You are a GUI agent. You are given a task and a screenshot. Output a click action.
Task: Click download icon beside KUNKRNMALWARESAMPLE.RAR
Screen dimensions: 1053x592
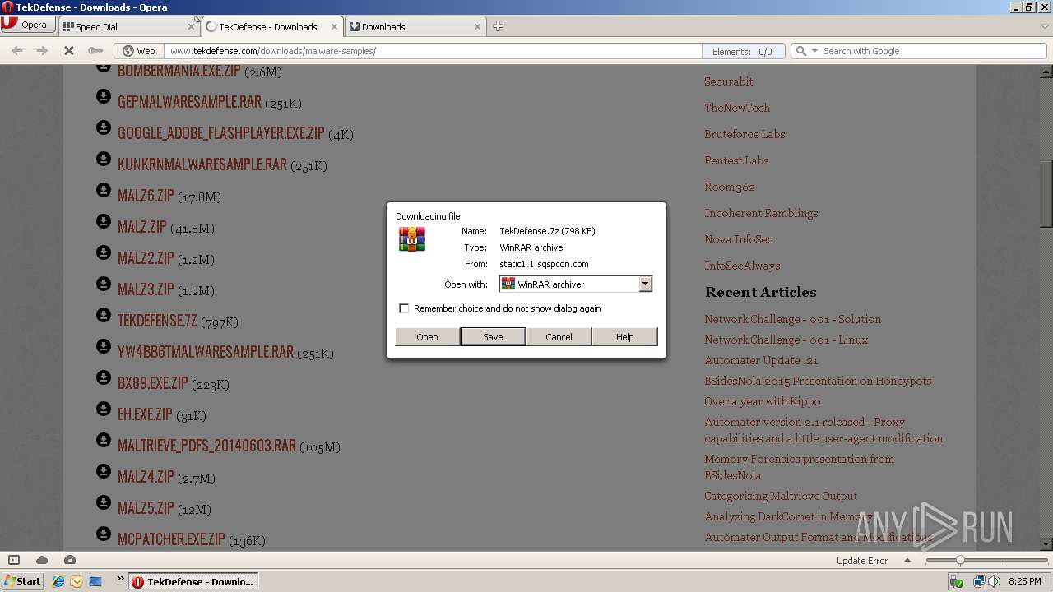[104, 159]
